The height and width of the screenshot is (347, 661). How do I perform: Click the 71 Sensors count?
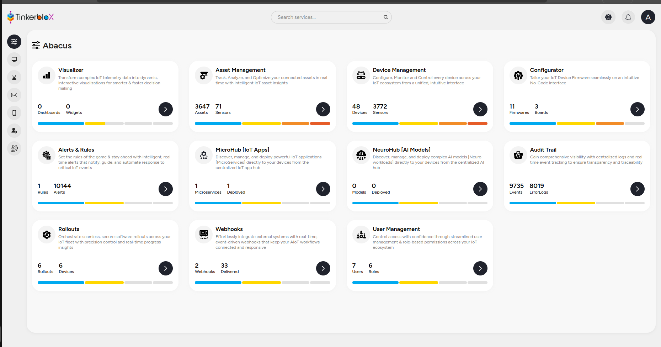[x=223, y=109]
